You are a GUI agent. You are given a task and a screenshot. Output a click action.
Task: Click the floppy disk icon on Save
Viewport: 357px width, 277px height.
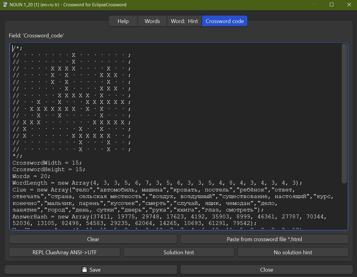pos(85,270)
